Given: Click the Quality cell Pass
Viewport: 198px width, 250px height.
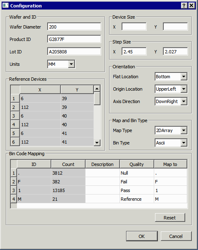Looking at the screenshot, I should (137, 190).
